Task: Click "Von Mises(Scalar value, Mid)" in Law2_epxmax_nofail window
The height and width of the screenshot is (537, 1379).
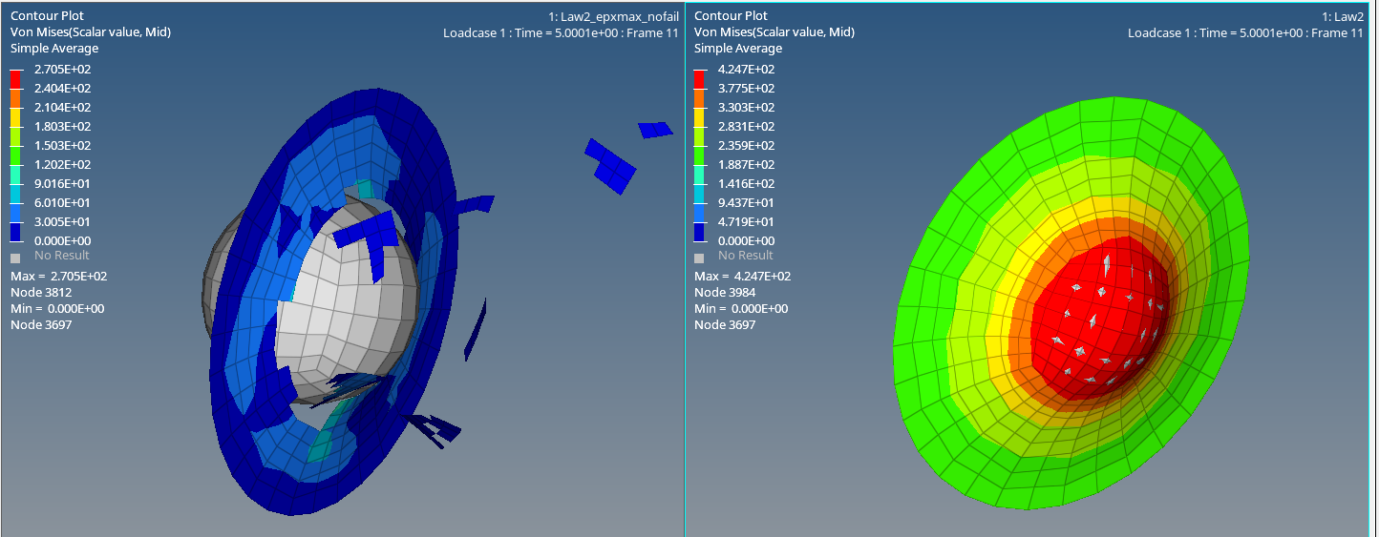Action: 91,31
